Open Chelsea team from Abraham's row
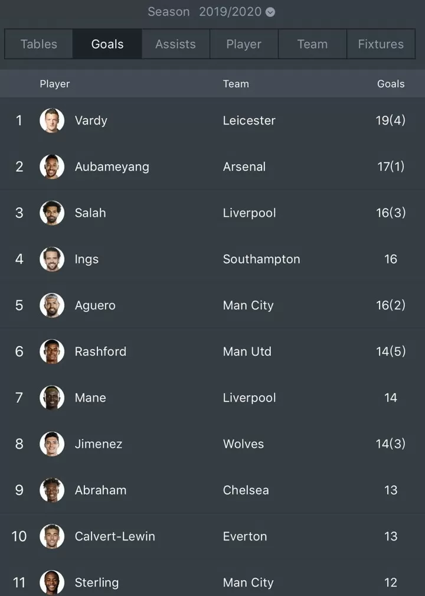Viewport: 425px width, 596px height. 246,490
